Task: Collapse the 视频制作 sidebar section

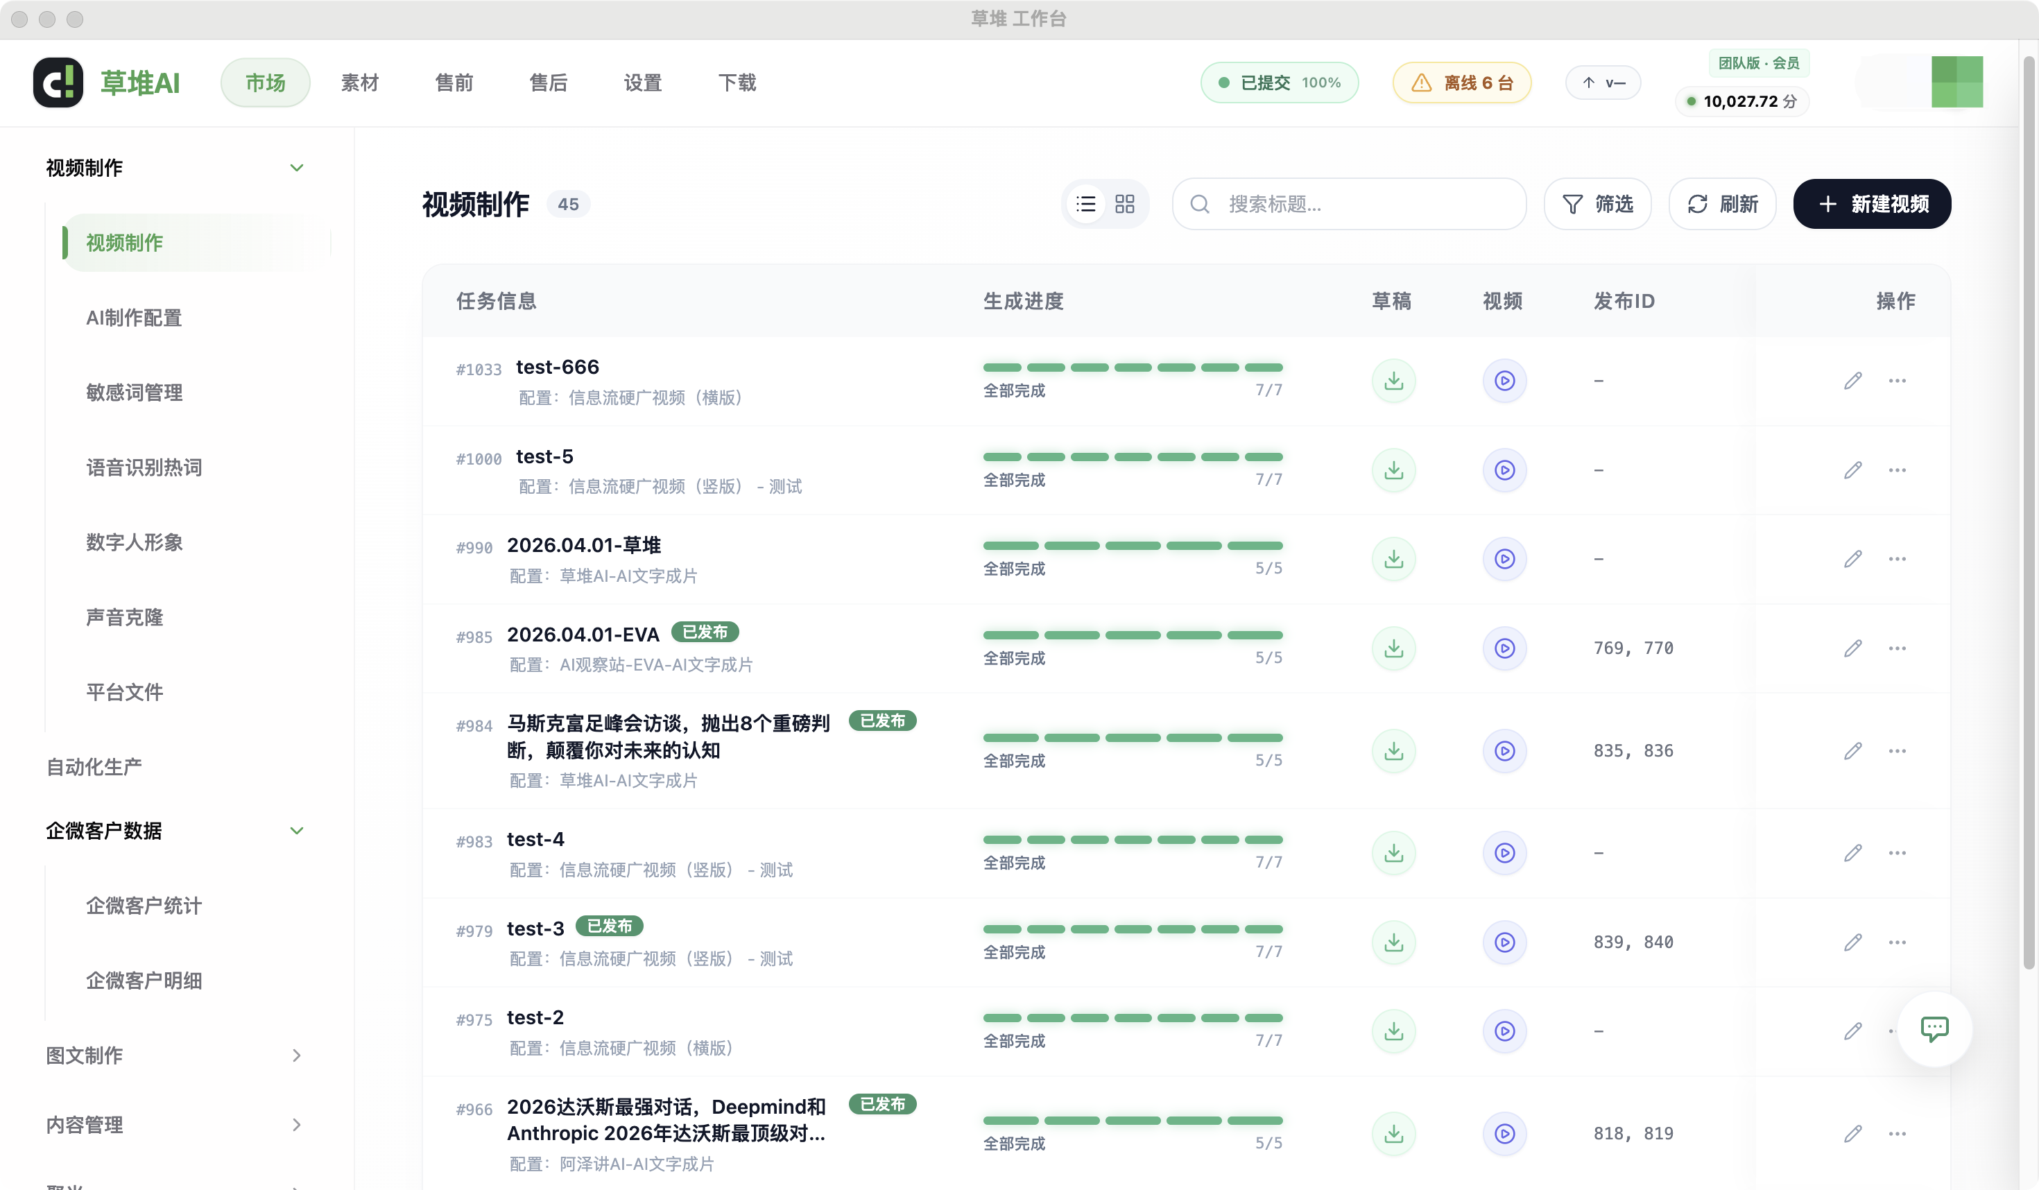Action: 297,167
